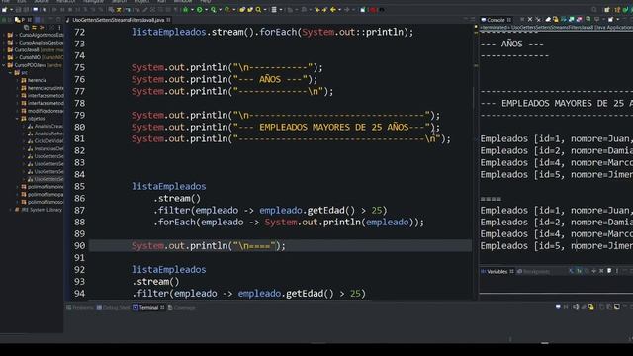Click the External Tools run icon

tap(226, 10)
